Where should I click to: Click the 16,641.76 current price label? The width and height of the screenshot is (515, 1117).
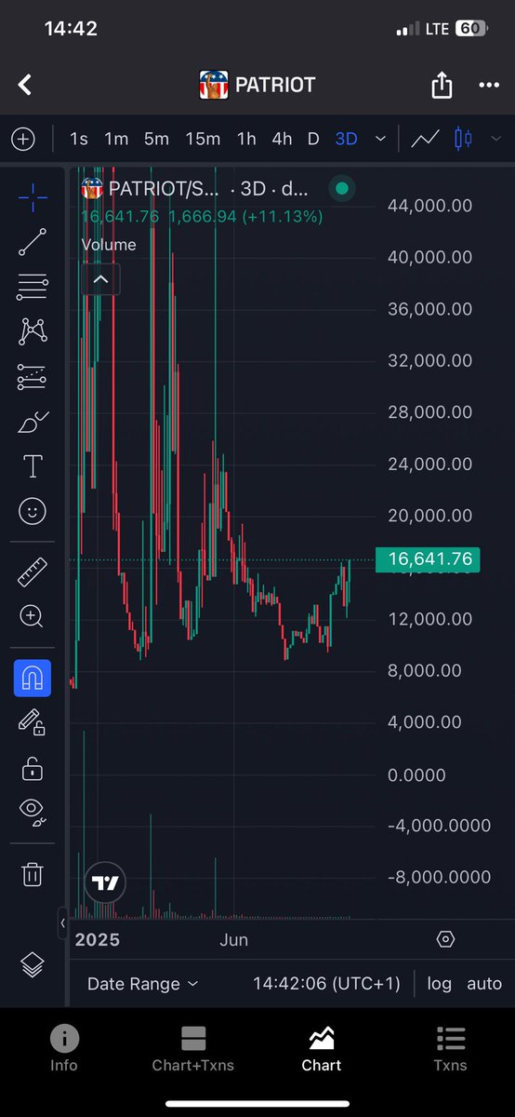pyautogui.click(x=428, y=559)
